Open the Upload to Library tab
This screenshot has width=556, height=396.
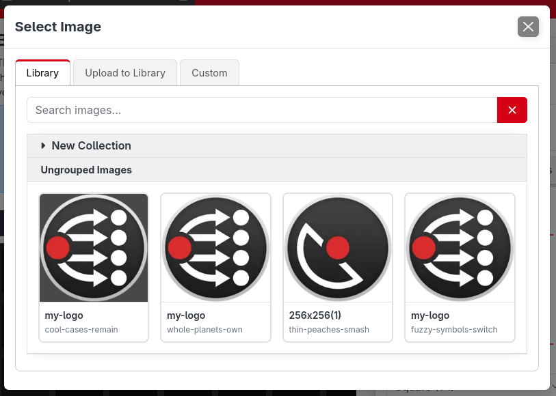[x=125, y=73]
